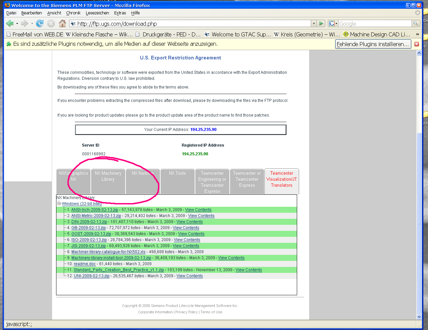Click the site favicon in address bar
The height and width of the screenshot is (330, 428).
click(73, 24)
